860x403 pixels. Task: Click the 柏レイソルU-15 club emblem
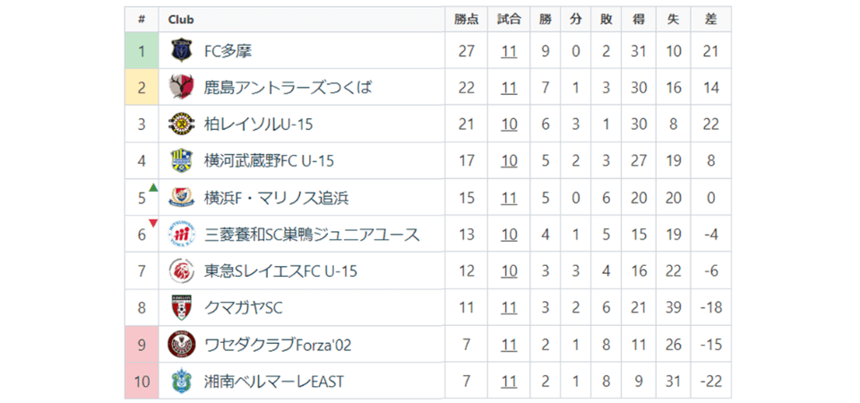coord(181,124)
